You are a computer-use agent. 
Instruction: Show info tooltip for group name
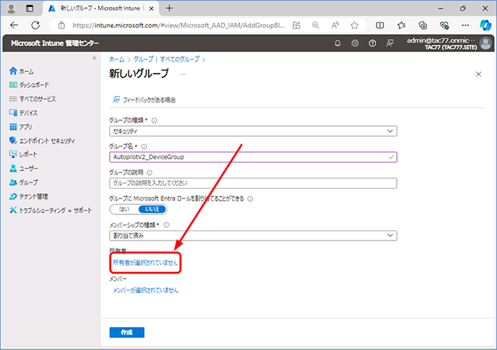pos(144,147)
